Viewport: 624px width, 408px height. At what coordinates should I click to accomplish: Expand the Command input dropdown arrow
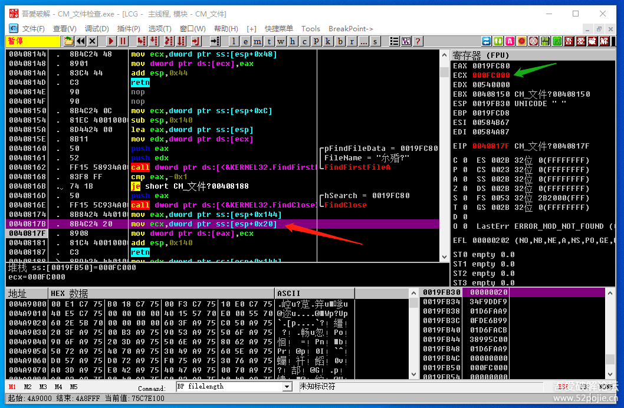[x=287, y=387]
